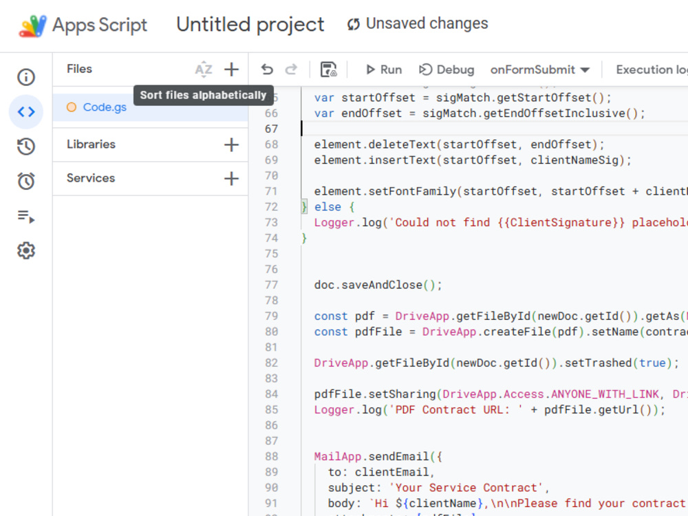Click the Unsaved changes sync icon
688x516 pixels.
click(354, 24)
